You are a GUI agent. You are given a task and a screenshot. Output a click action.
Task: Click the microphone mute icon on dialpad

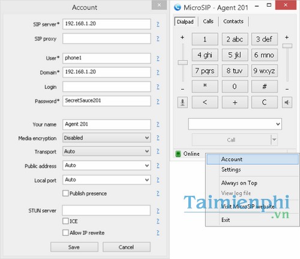182,102
